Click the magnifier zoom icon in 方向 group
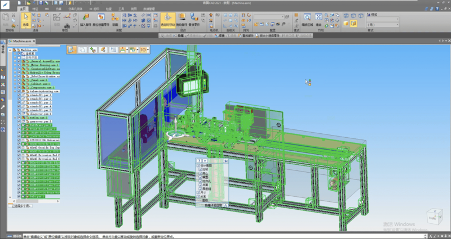Image resolution: width=451 pixels, height=239 pixels. coord(326,15)
